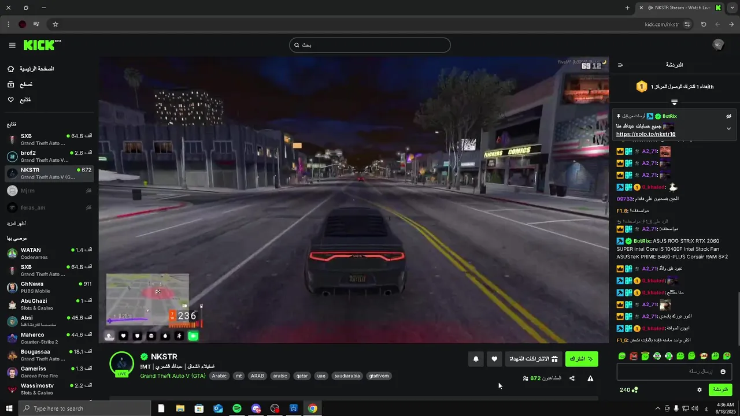Open a new browser tab

click(627, 8)
